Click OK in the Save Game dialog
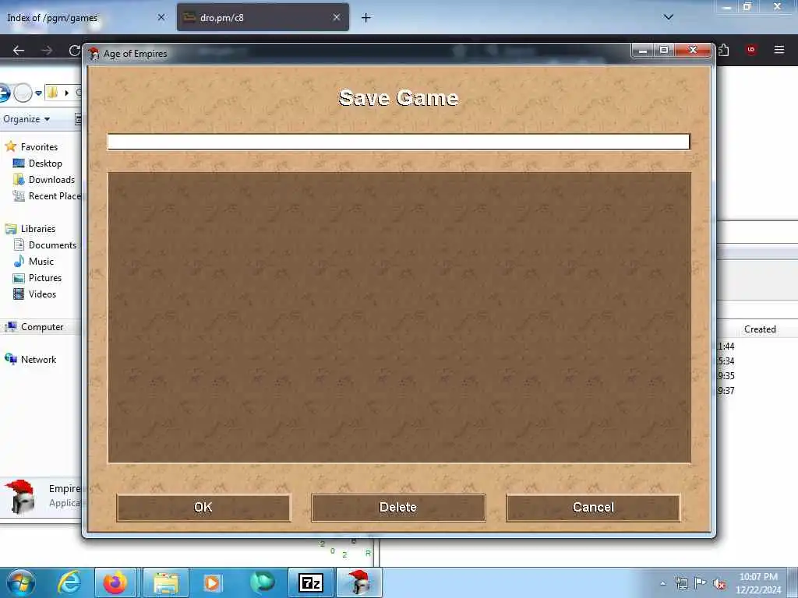This screenshot has height=598, width=798. click(x=203, y=508)
